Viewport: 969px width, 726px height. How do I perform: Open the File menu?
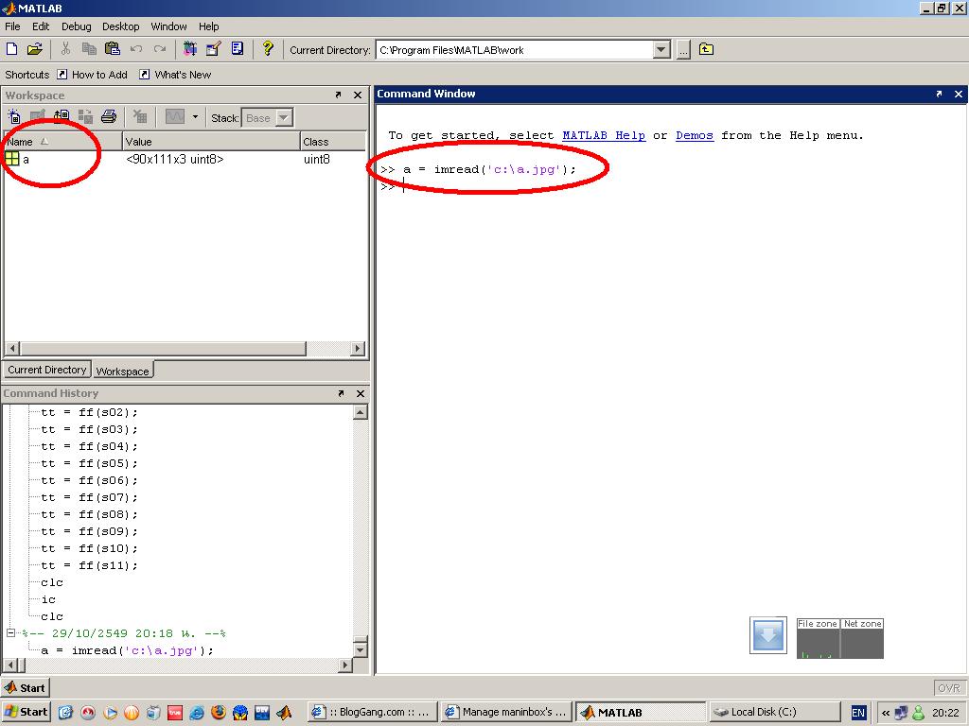(x=12, y=26)
